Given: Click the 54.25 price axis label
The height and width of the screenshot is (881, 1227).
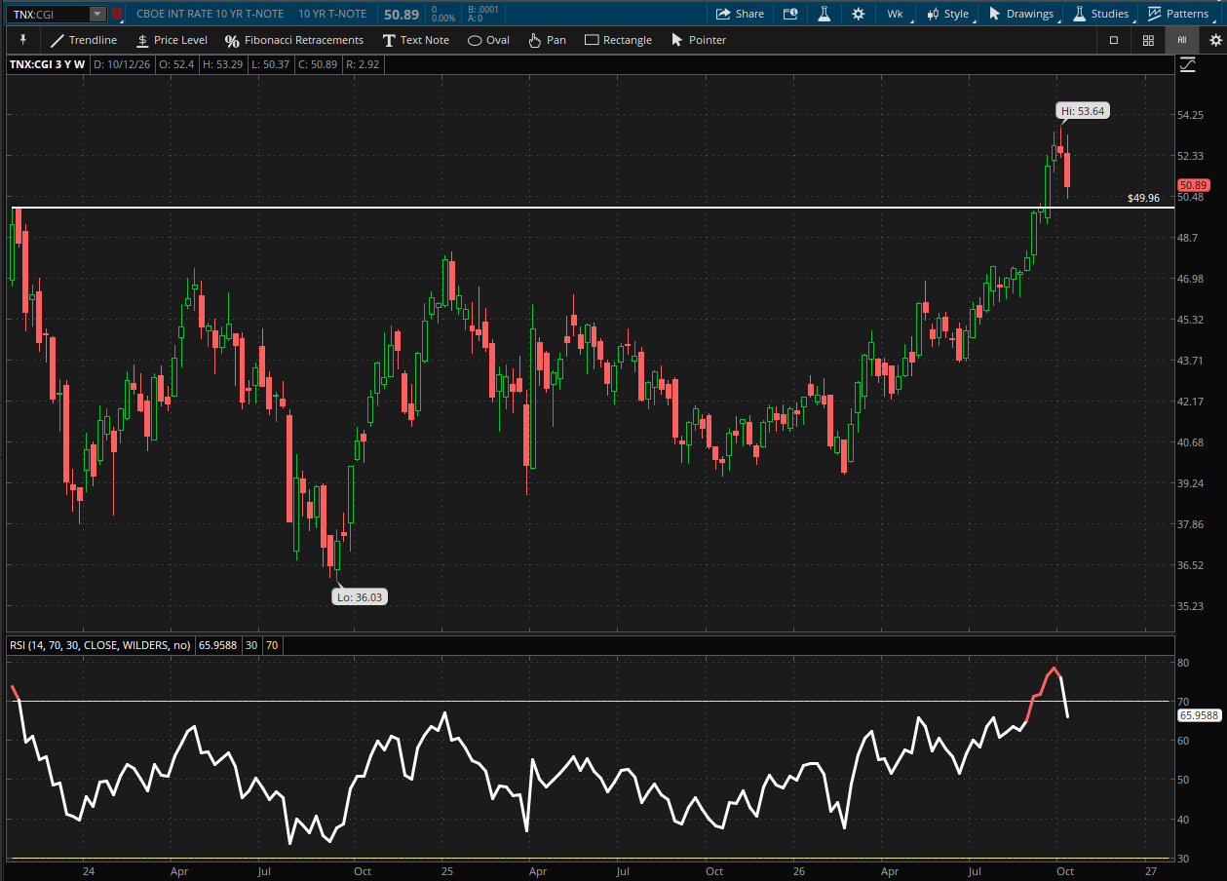Looking at the screenshot, I should (1191, 115).
